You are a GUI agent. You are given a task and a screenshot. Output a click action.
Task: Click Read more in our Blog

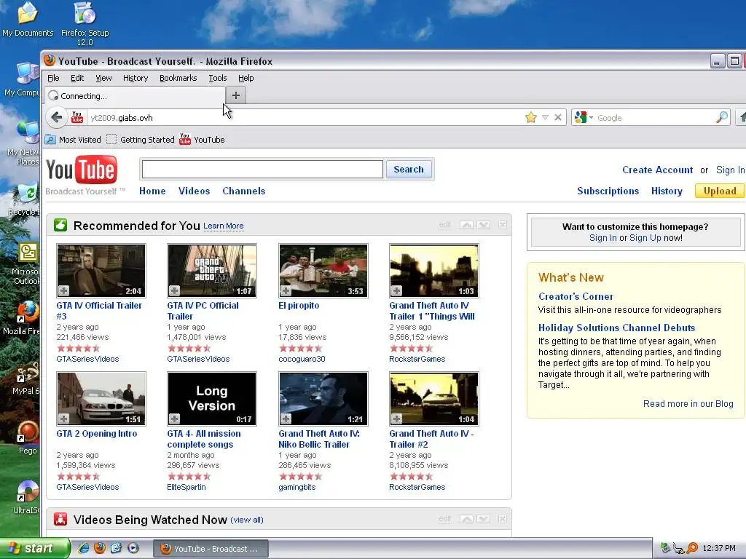pyautogui.click(x=688, y=403)
